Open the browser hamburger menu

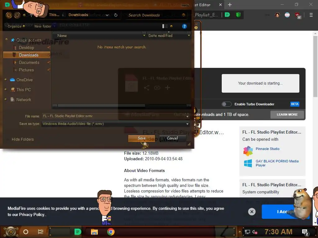click(x=311, y=15)
